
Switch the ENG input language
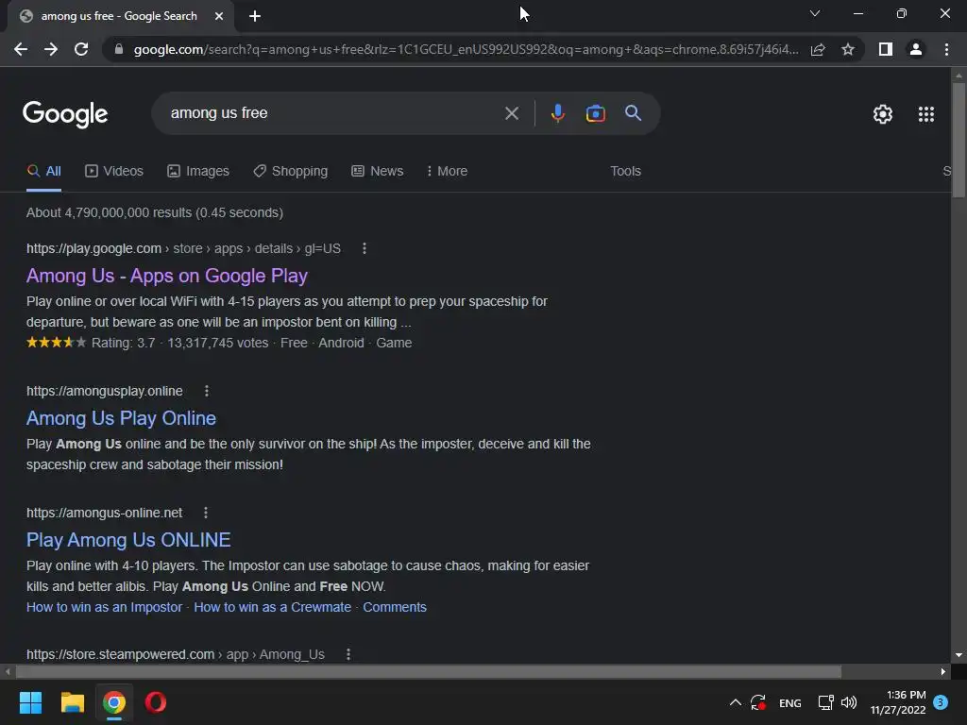pos(790,702)
